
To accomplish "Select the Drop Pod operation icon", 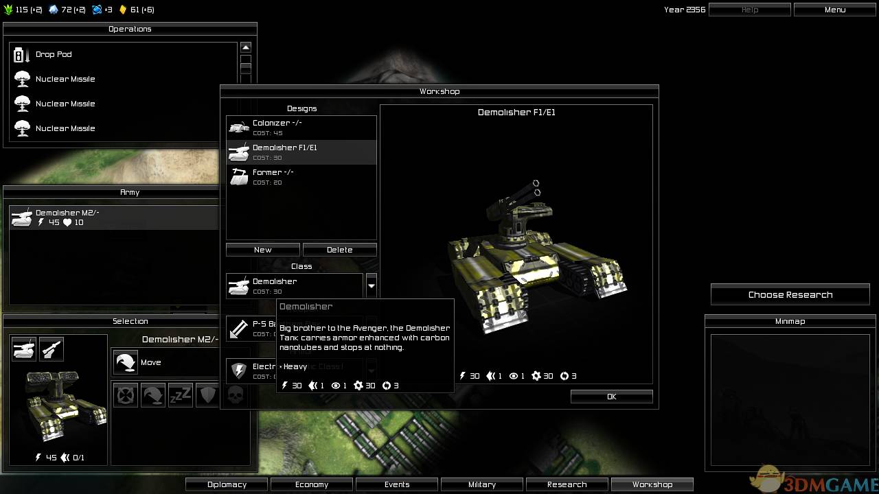I will tap(22, 54).
